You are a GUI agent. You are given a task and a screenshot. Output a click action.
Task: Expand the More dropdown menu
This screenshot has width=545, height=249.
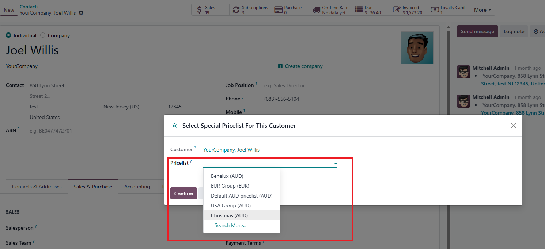pyautogui.click(x=482, y=10)
